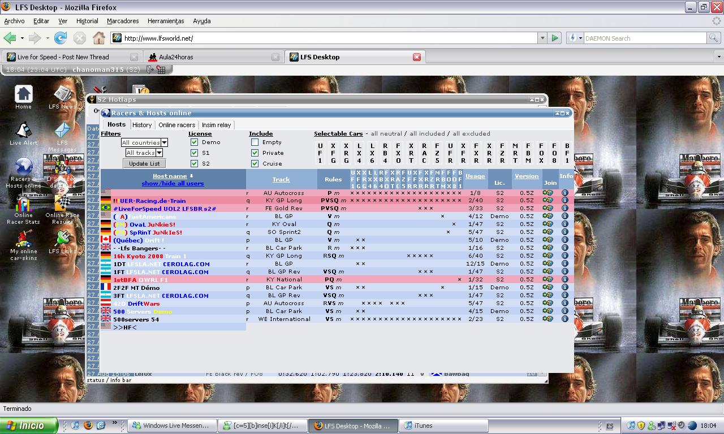Image resolution: width=724 pixels, height=434 pixels.
Task: Open the Herramientas menu
Action: pyautogui.click(x=166, y=21)
